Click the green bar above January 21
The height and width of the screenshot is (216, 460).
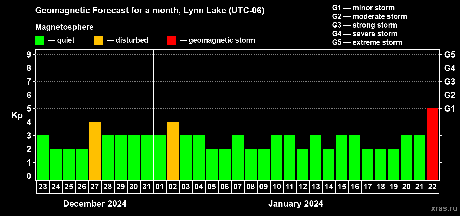point(420,158)
